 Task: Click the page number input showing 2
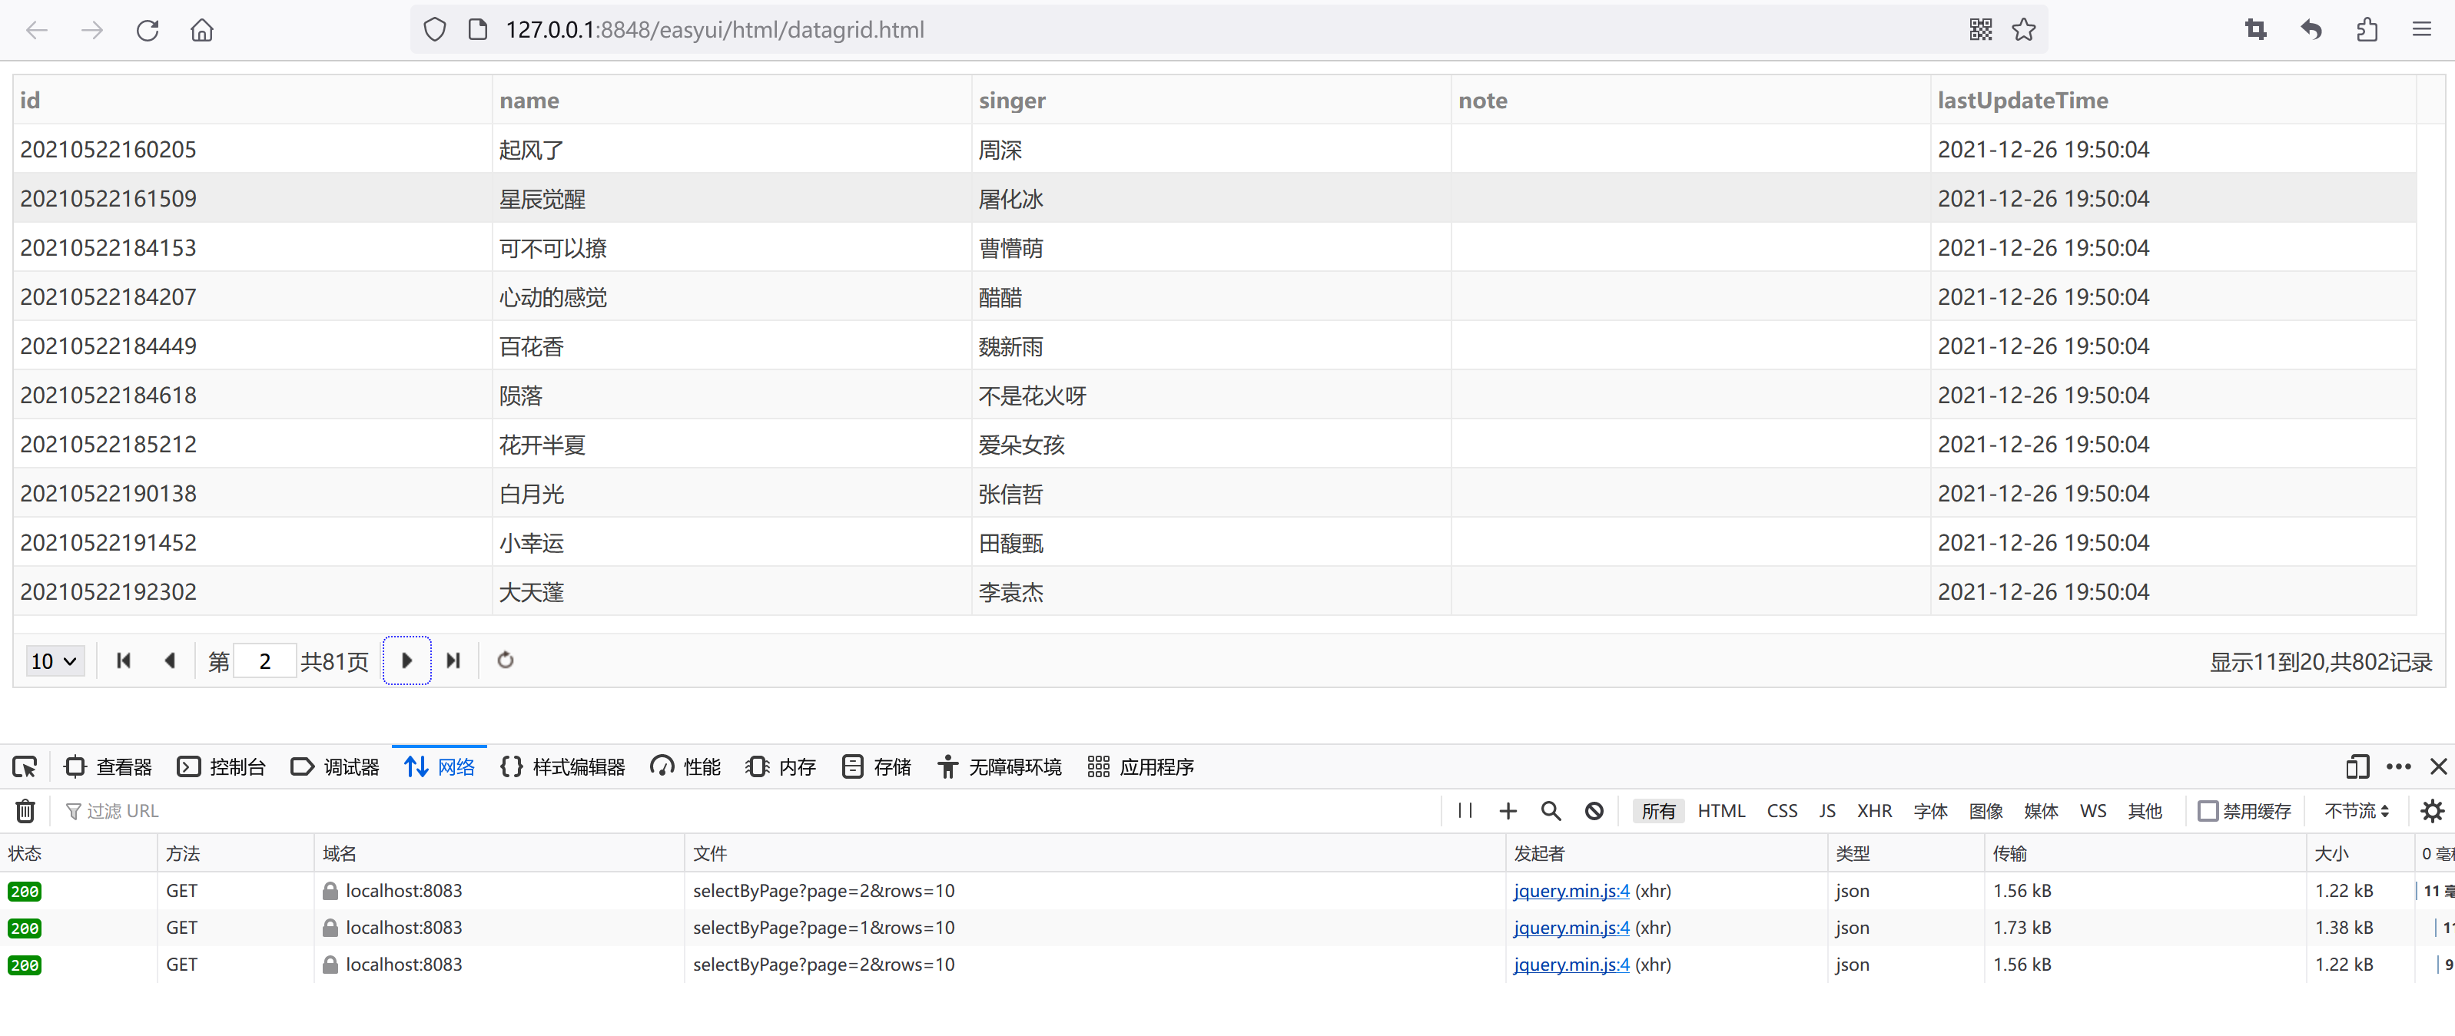pos(264,660)
